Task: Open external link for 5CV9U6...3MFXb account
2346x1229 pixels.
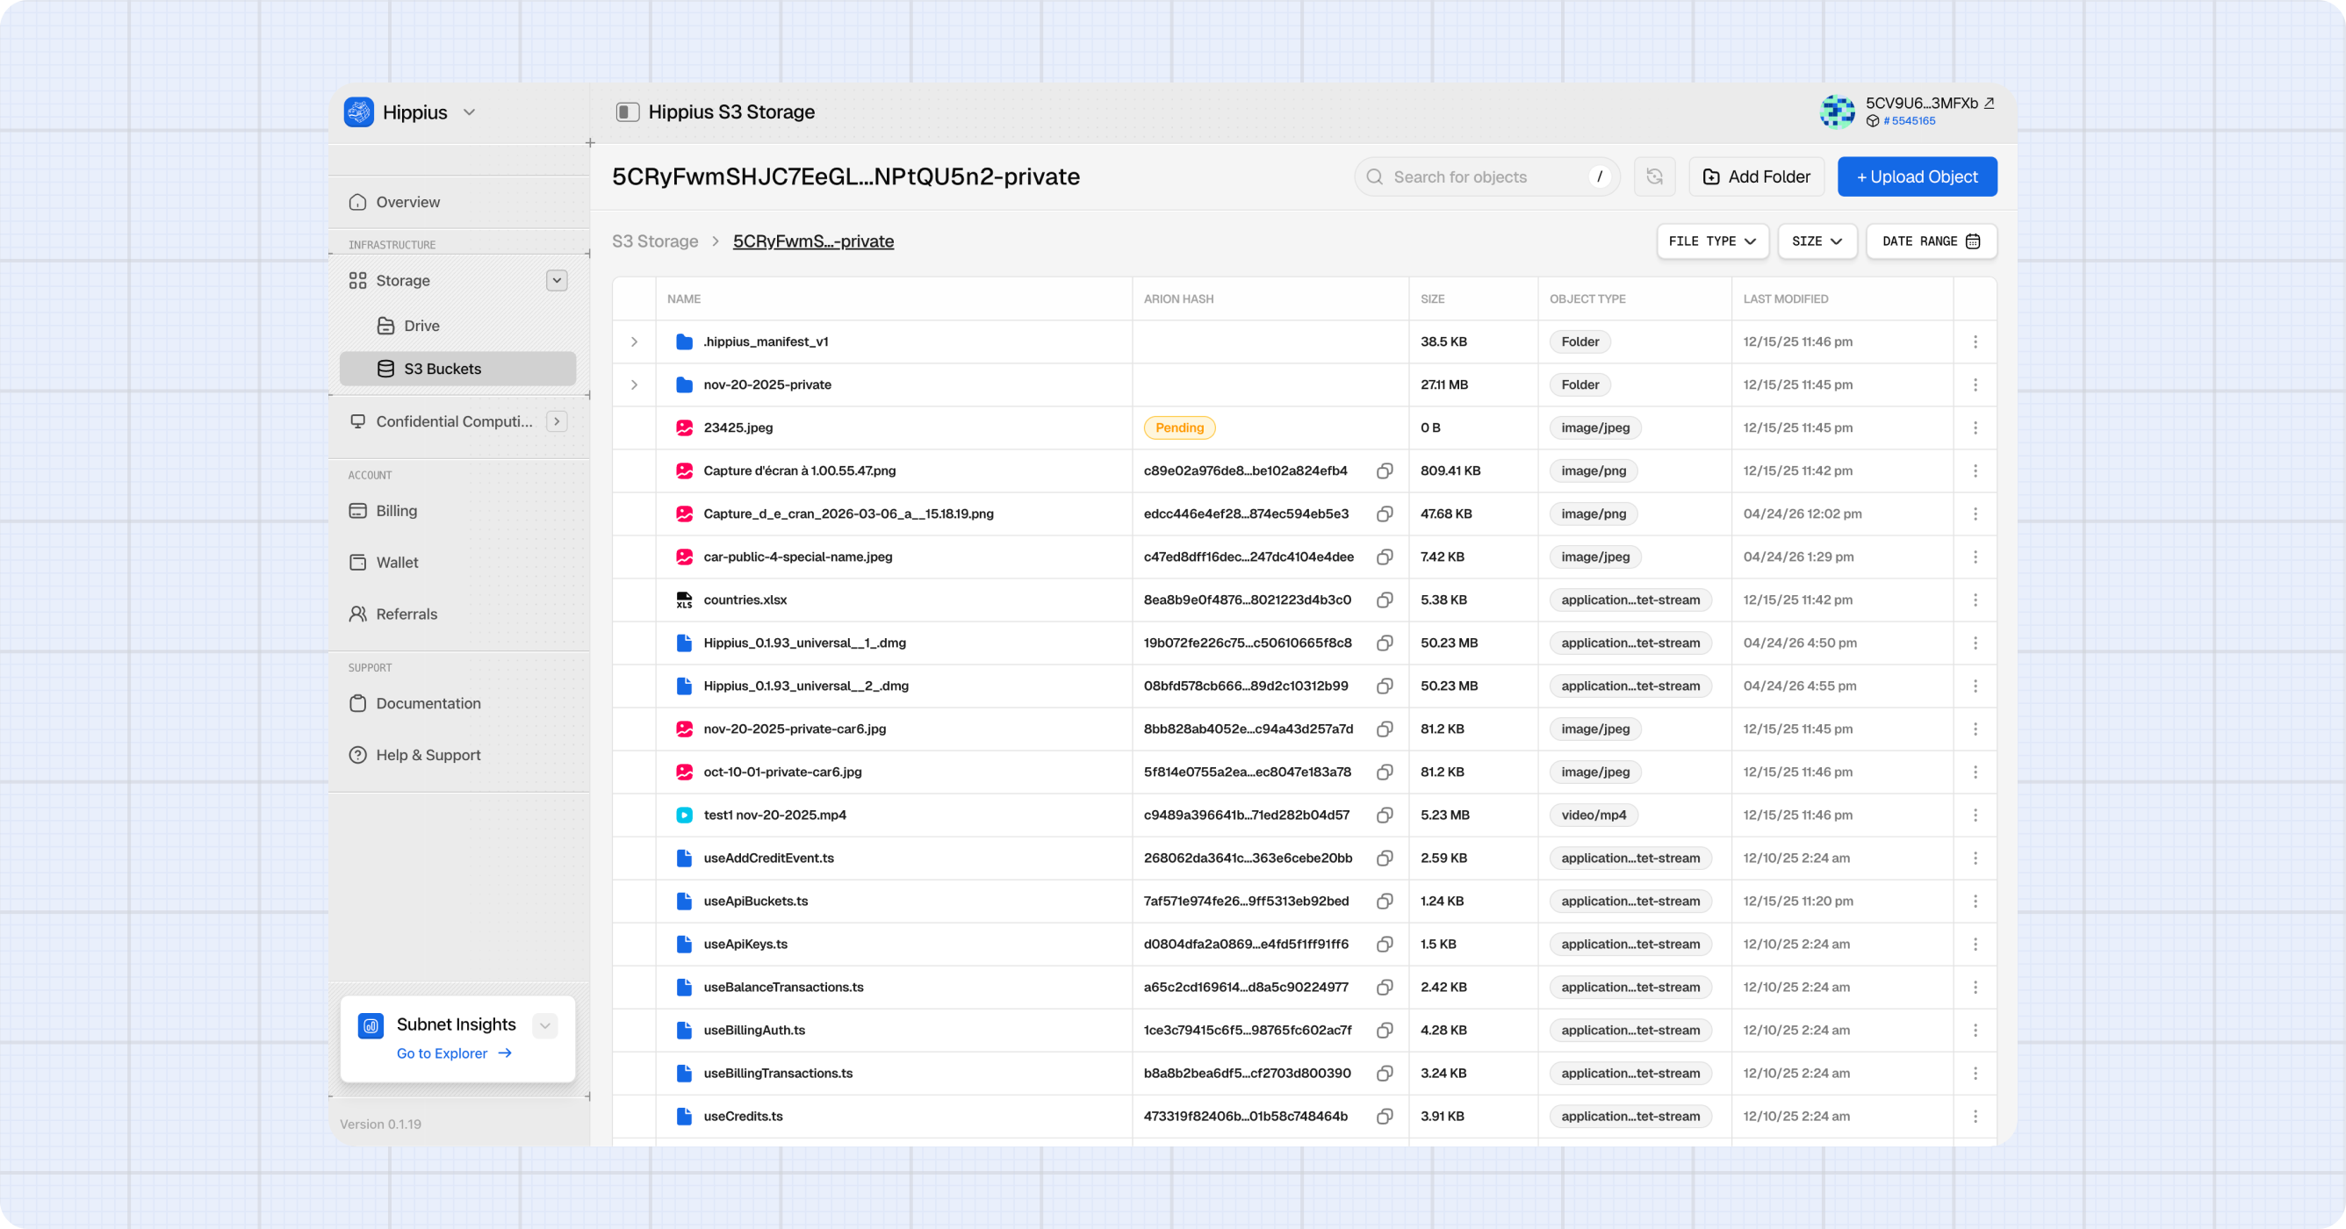Action: (1989, 103)
